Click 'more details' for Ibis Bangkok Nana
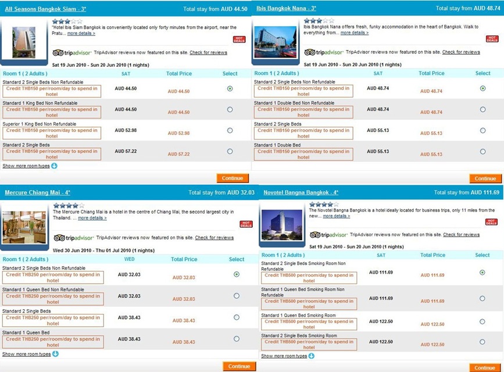 [x=355, y=33]
